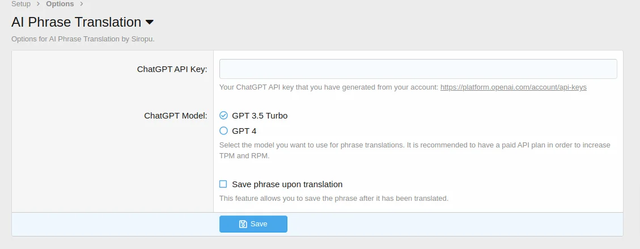Click the AI Phrase Translation heading text
The image size is (640, 249).
(x=76, y=22)
